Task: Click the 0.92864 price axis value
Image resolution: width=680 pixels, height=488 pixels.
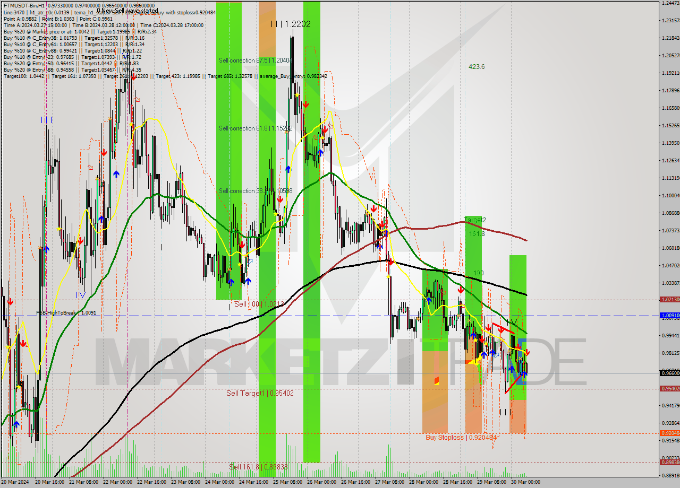Action: coord(670,423)
